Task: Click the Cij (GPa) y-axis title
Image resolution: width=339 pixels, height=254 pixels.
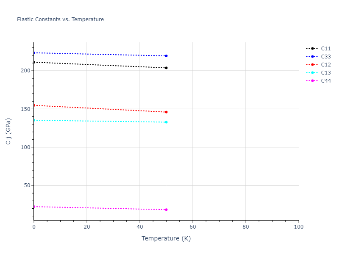Action: coord(8,131)
